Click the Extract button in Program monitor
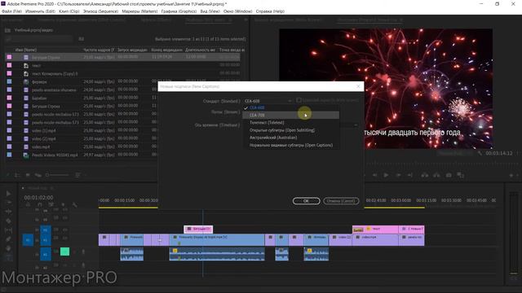Image resolution: width=522 pixels, height=293 pixels. point(436,175)
